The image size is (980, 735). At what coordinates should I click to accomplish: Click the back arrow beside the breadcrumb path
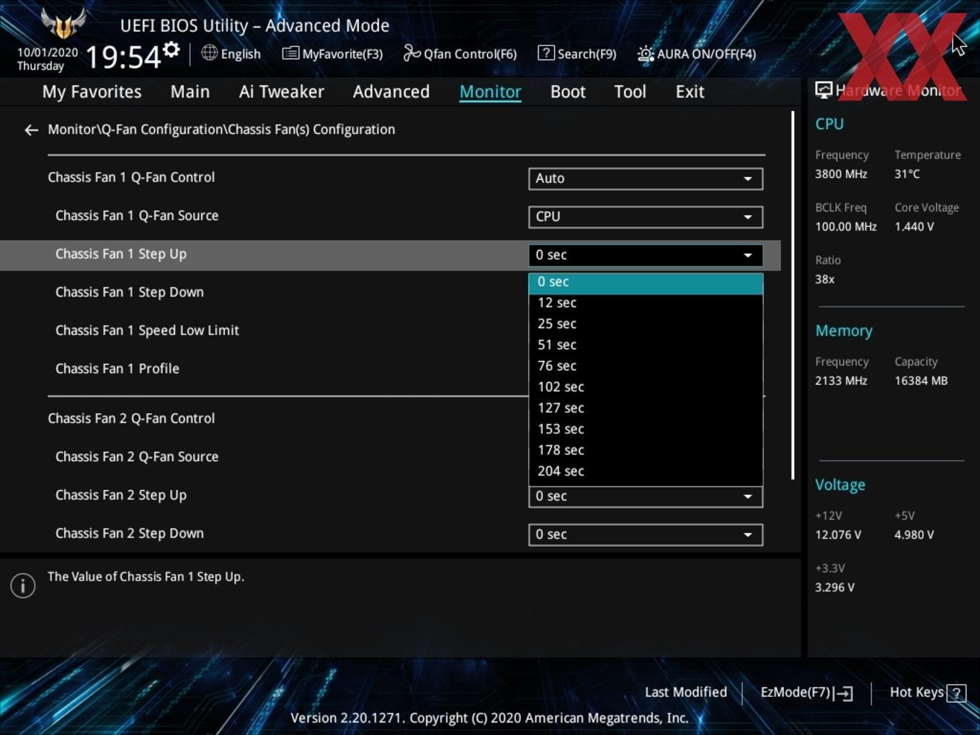(x=31, y=130)
